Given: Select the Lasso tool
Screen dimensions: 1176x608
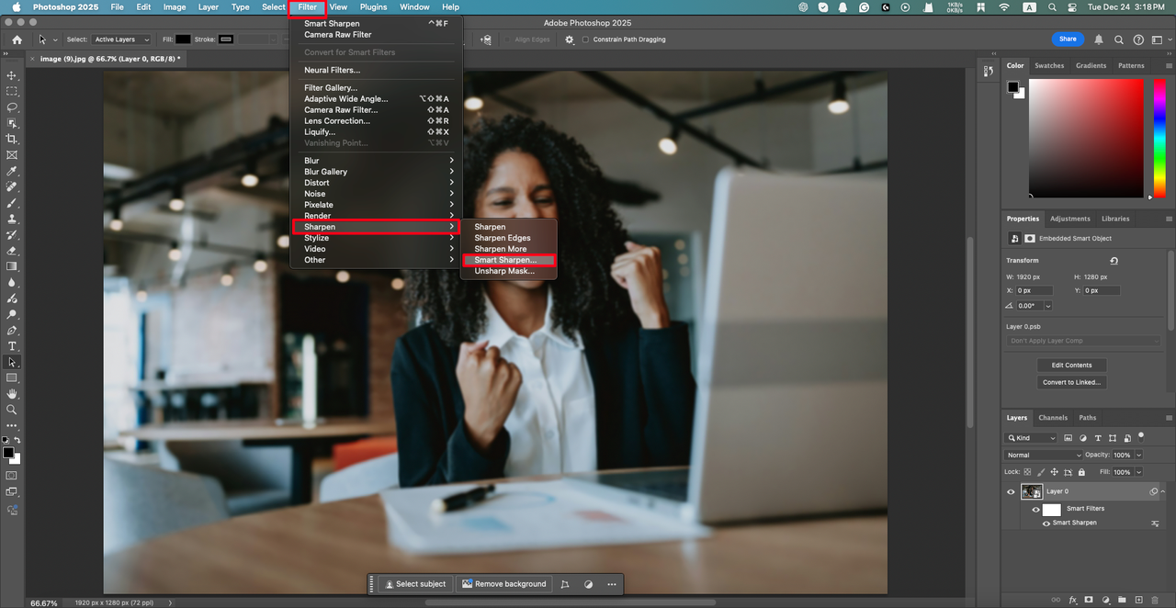Looking at the screenshot, I should tap(12, 107).
